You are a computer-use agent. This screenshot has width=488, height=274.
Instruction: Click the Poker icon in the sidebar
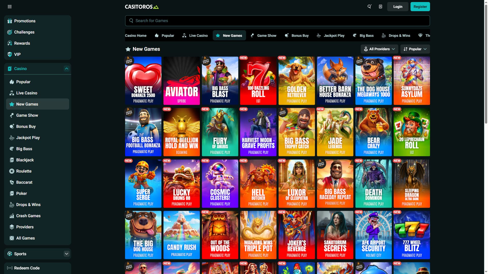click(12, 193)
